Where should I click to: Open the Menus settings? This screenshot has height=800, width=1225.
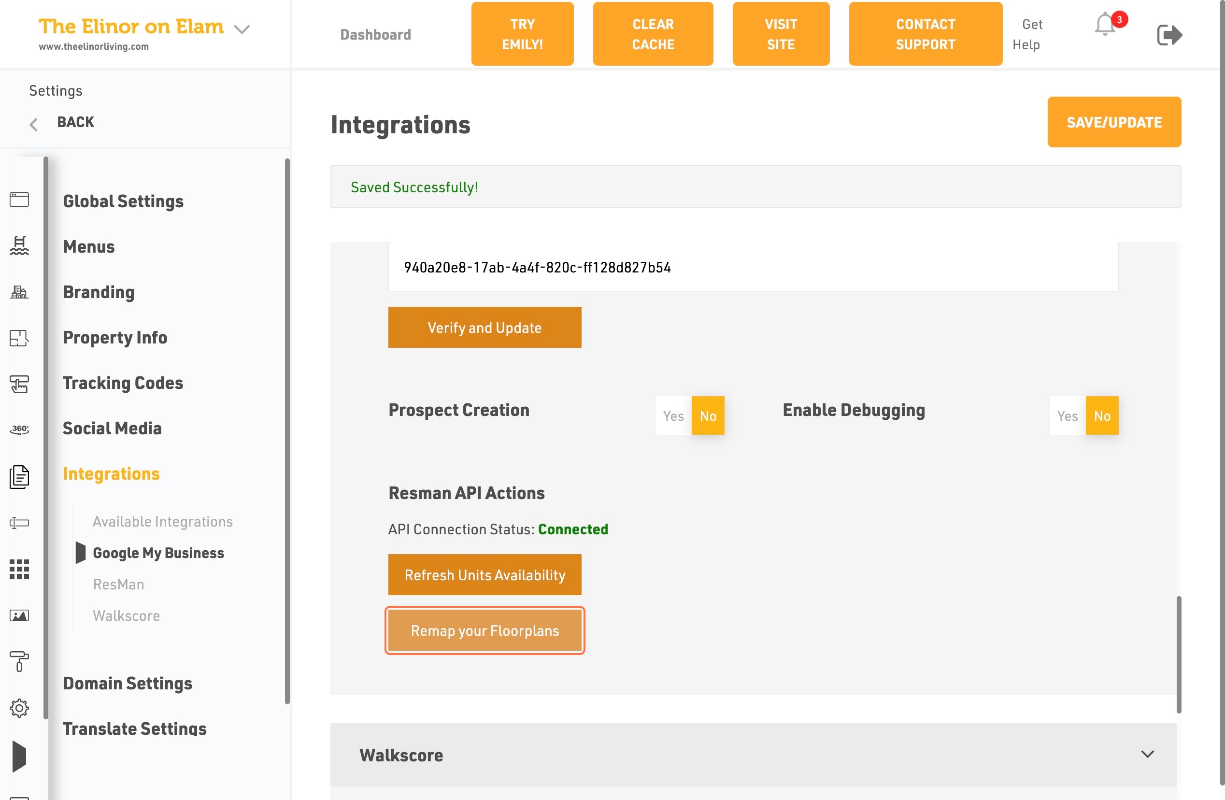[88, 246]
